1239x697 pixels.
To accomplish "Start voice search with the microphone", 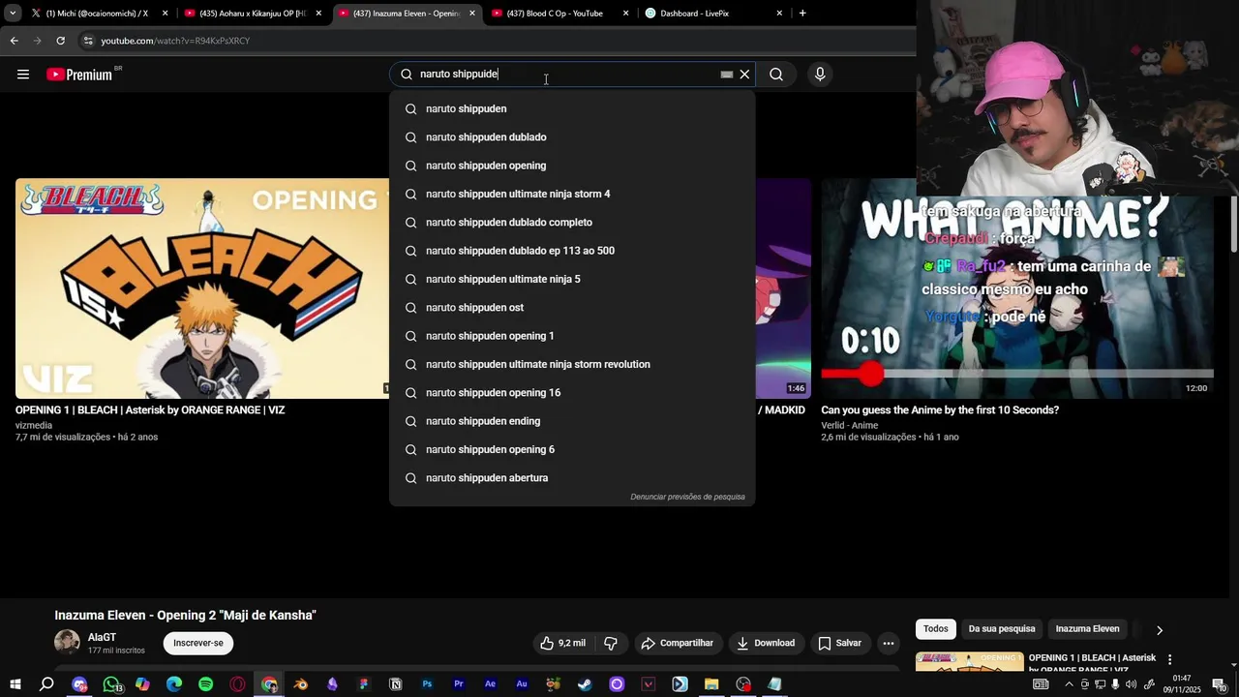I will [x=820, y=75].
